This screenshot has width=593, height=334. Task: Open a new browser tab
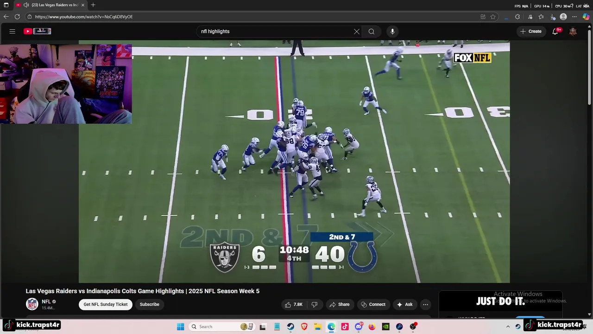click(x=93, y=5)
